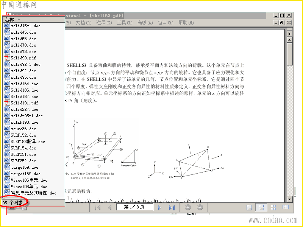Expand the pane arrow above scrollbar
303x227 pixels.
click(x=289, y=34)
